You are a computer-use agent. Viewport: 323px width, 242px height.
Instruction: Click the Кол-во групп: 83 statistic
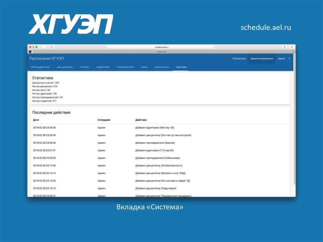[x=41, y=90]
